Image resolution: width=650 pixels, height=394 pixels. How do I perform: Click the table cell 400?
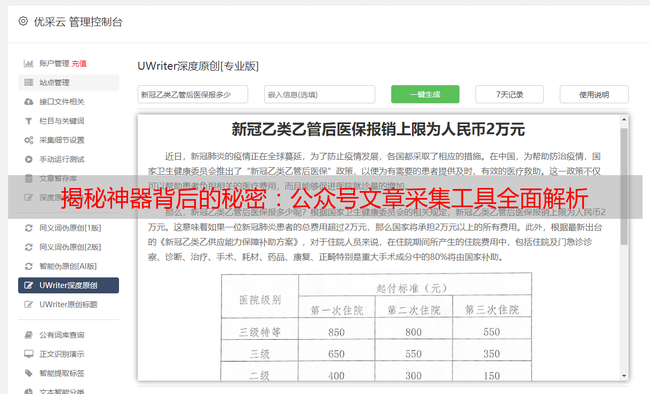(x=337, y=376)
